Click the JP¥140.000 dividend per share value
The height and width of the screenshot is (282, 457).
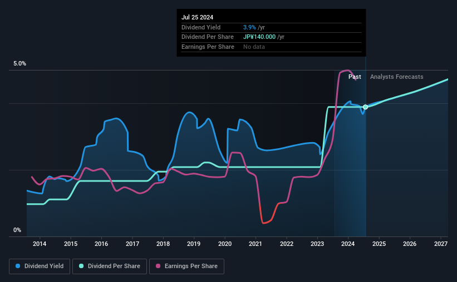coord(259,37)
